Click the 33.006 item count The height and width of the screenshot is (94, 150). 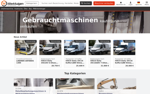tap(18, 89)
